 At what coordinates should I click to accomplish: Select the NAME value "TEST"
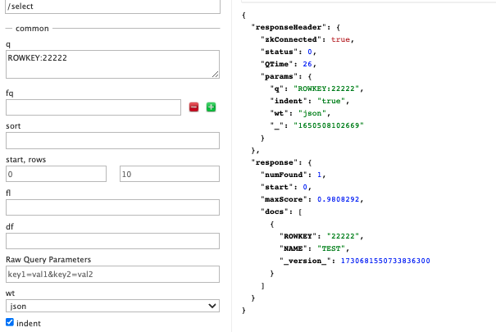[x=331, y=248]
